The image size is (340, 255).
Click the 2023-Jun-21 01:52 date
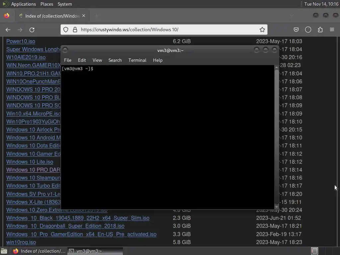279,218
